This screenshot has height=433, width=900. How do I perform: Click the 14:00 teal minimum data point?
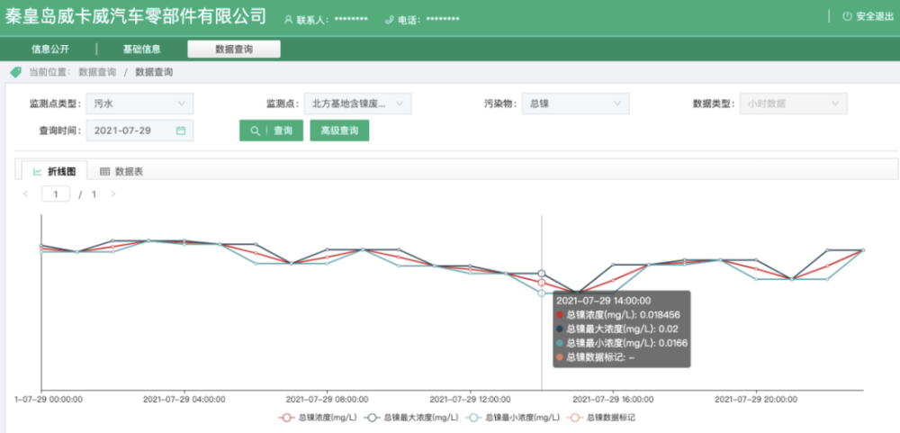point(541,293)
